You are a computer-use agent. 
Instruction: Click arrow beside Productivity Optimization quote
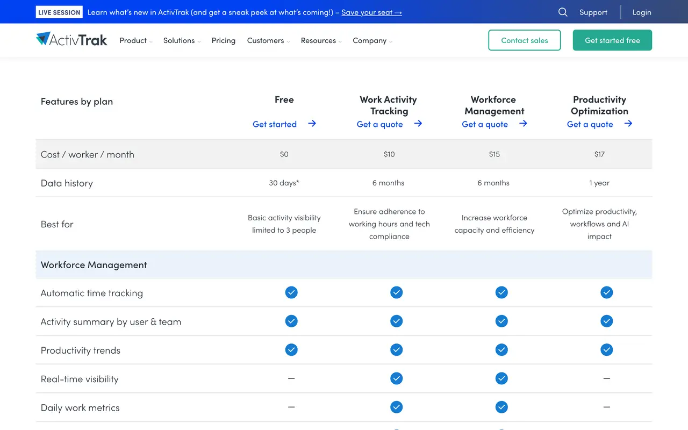628,124
